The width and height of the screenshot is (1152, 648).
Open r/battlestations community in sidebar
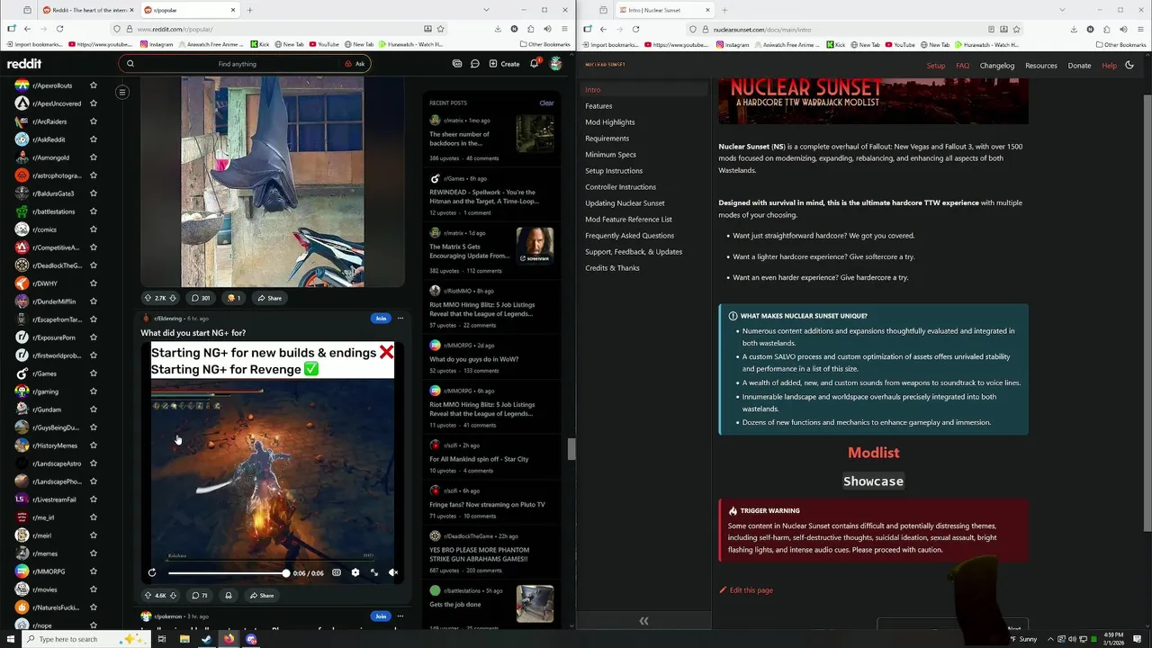pos(54,211)
